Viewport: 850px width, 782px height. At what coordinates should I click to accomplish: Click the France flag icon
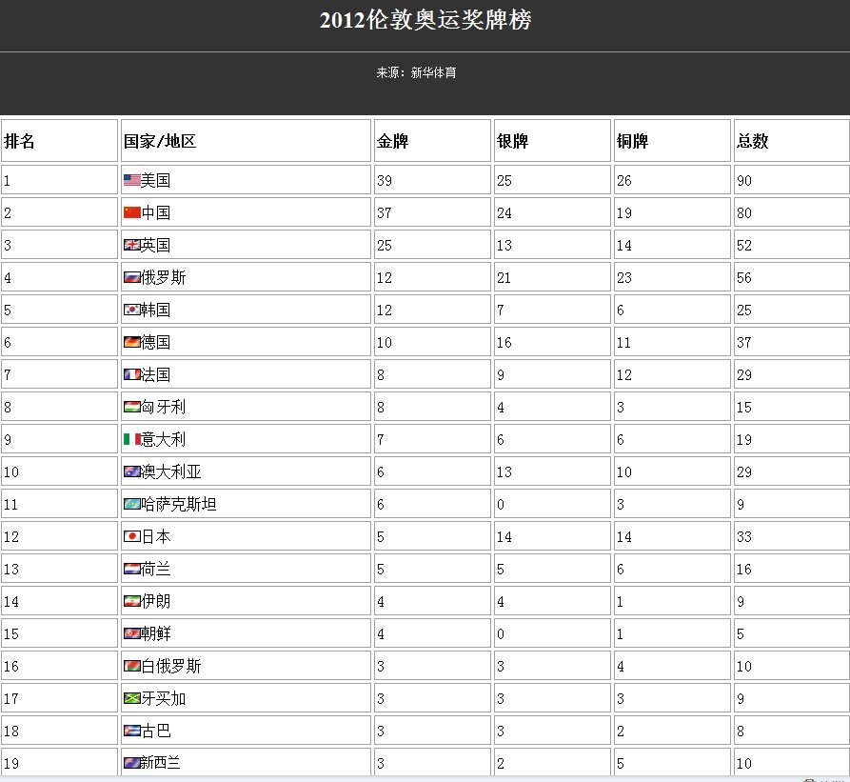click(131, 374)
